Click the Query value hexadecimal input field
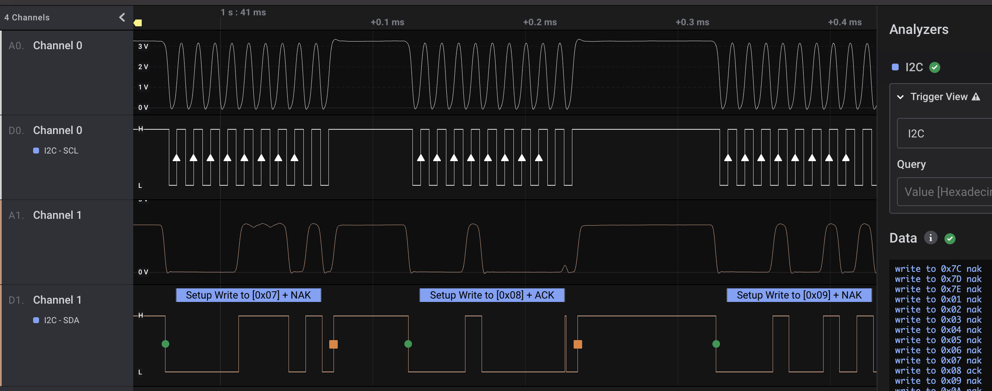 tap(944, 192)
